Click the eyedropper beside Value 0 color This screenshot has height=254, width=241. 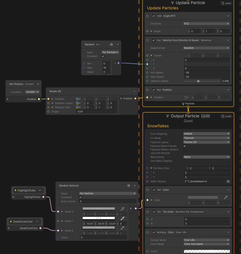click(123, 209)
